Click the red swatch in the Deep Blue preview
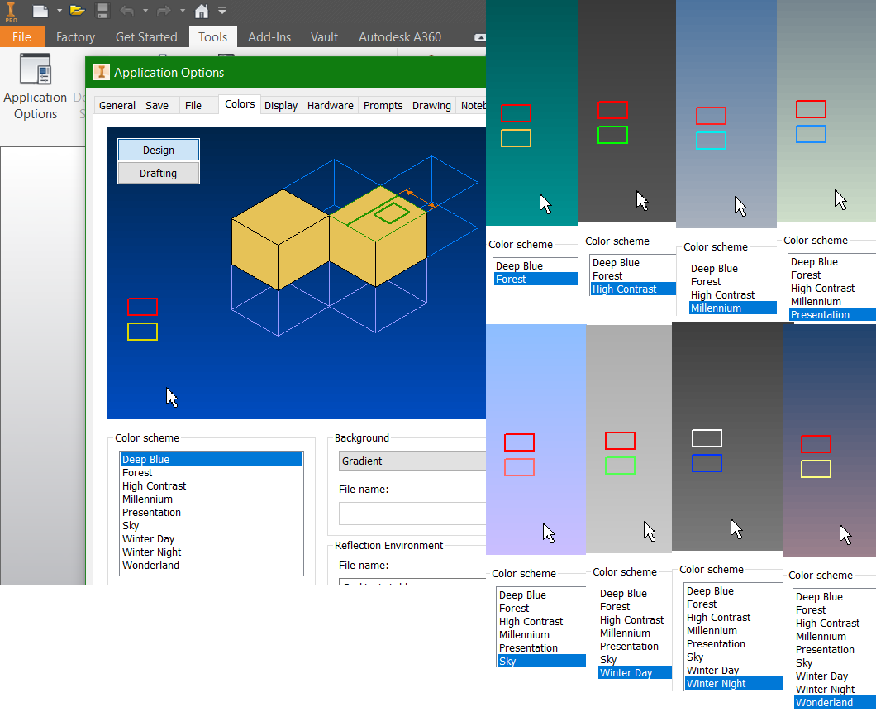Viewport: 876px width, 712px height. (x=142, y=306)
